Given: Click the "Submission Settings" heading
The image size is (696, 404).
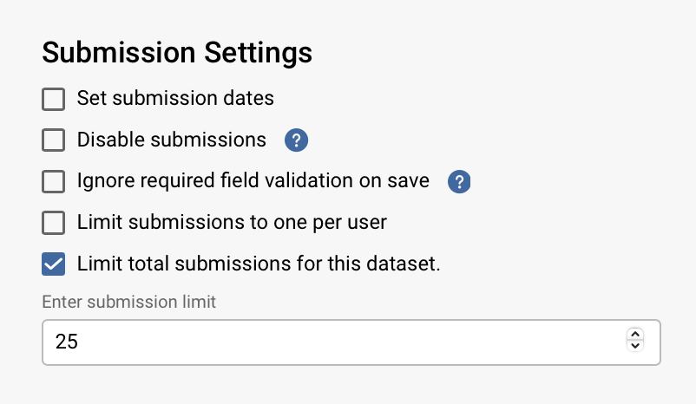Looking at the screenshot, I should pyautogui.click(x=177, y=53).
